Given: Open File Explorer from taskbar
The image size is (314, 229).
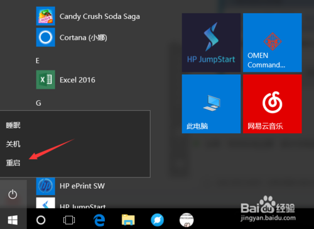Looking at the screenshot, I should click(128, 220).
